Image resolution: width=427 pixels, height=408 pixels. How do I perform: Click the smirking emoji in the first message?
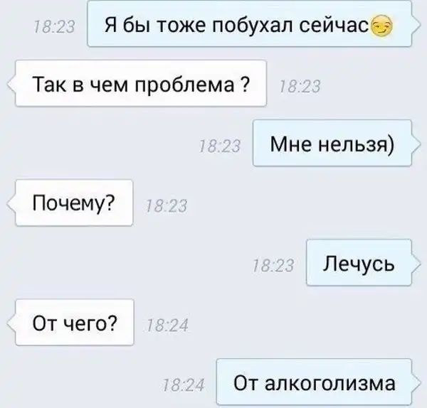coord(382,26)
